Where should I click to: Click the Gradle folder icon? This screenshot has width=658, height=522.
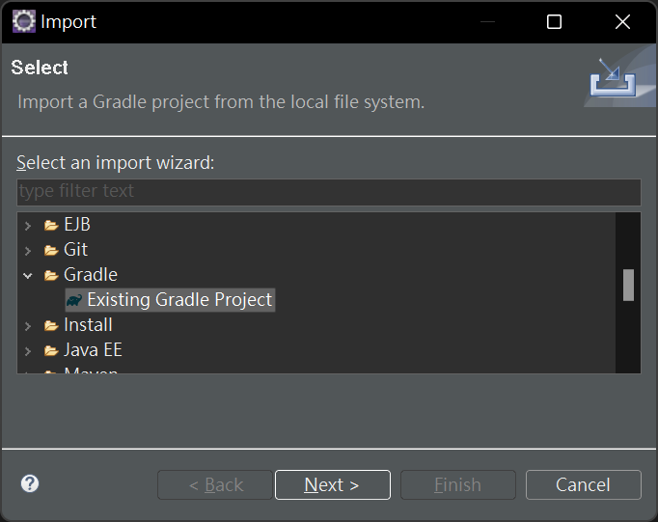point(51,275)
